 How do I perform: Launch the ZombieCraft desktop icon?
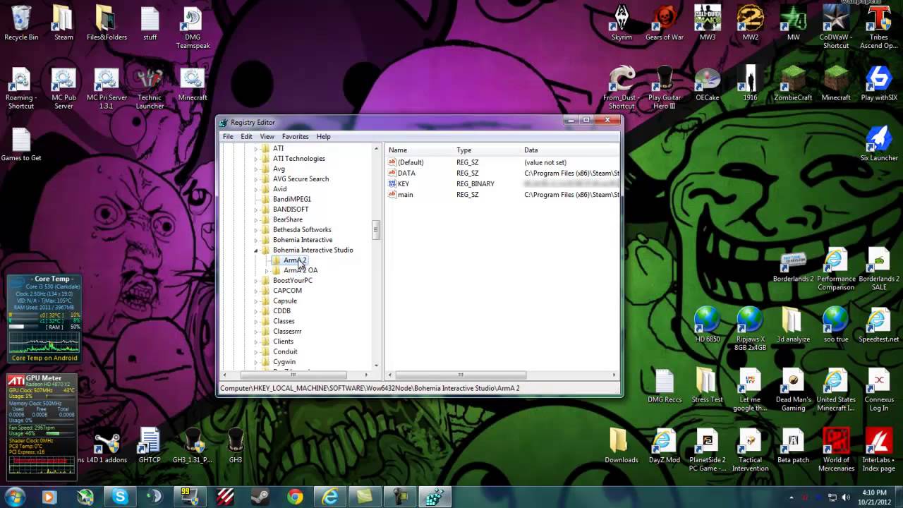pyautogui.click(x=793, y=85)
